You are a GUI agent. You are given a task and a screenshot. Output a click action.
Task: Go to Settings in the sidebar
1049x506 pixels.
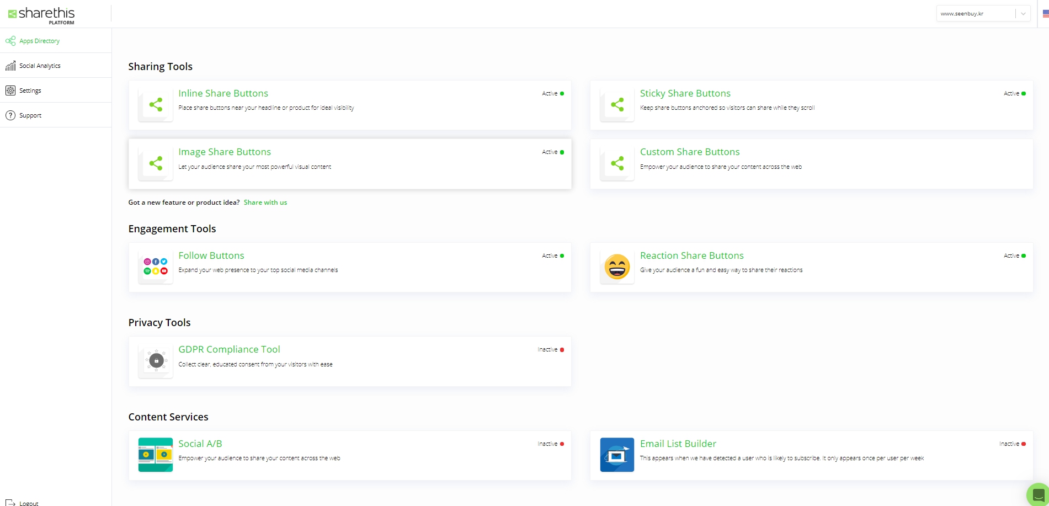click(x=30, y=90)
